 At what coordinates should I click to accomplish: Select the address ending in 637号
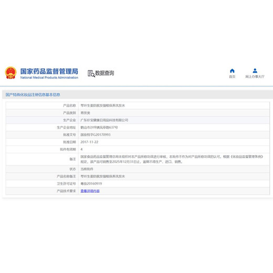pyautogui.click(x=99, y=128)
